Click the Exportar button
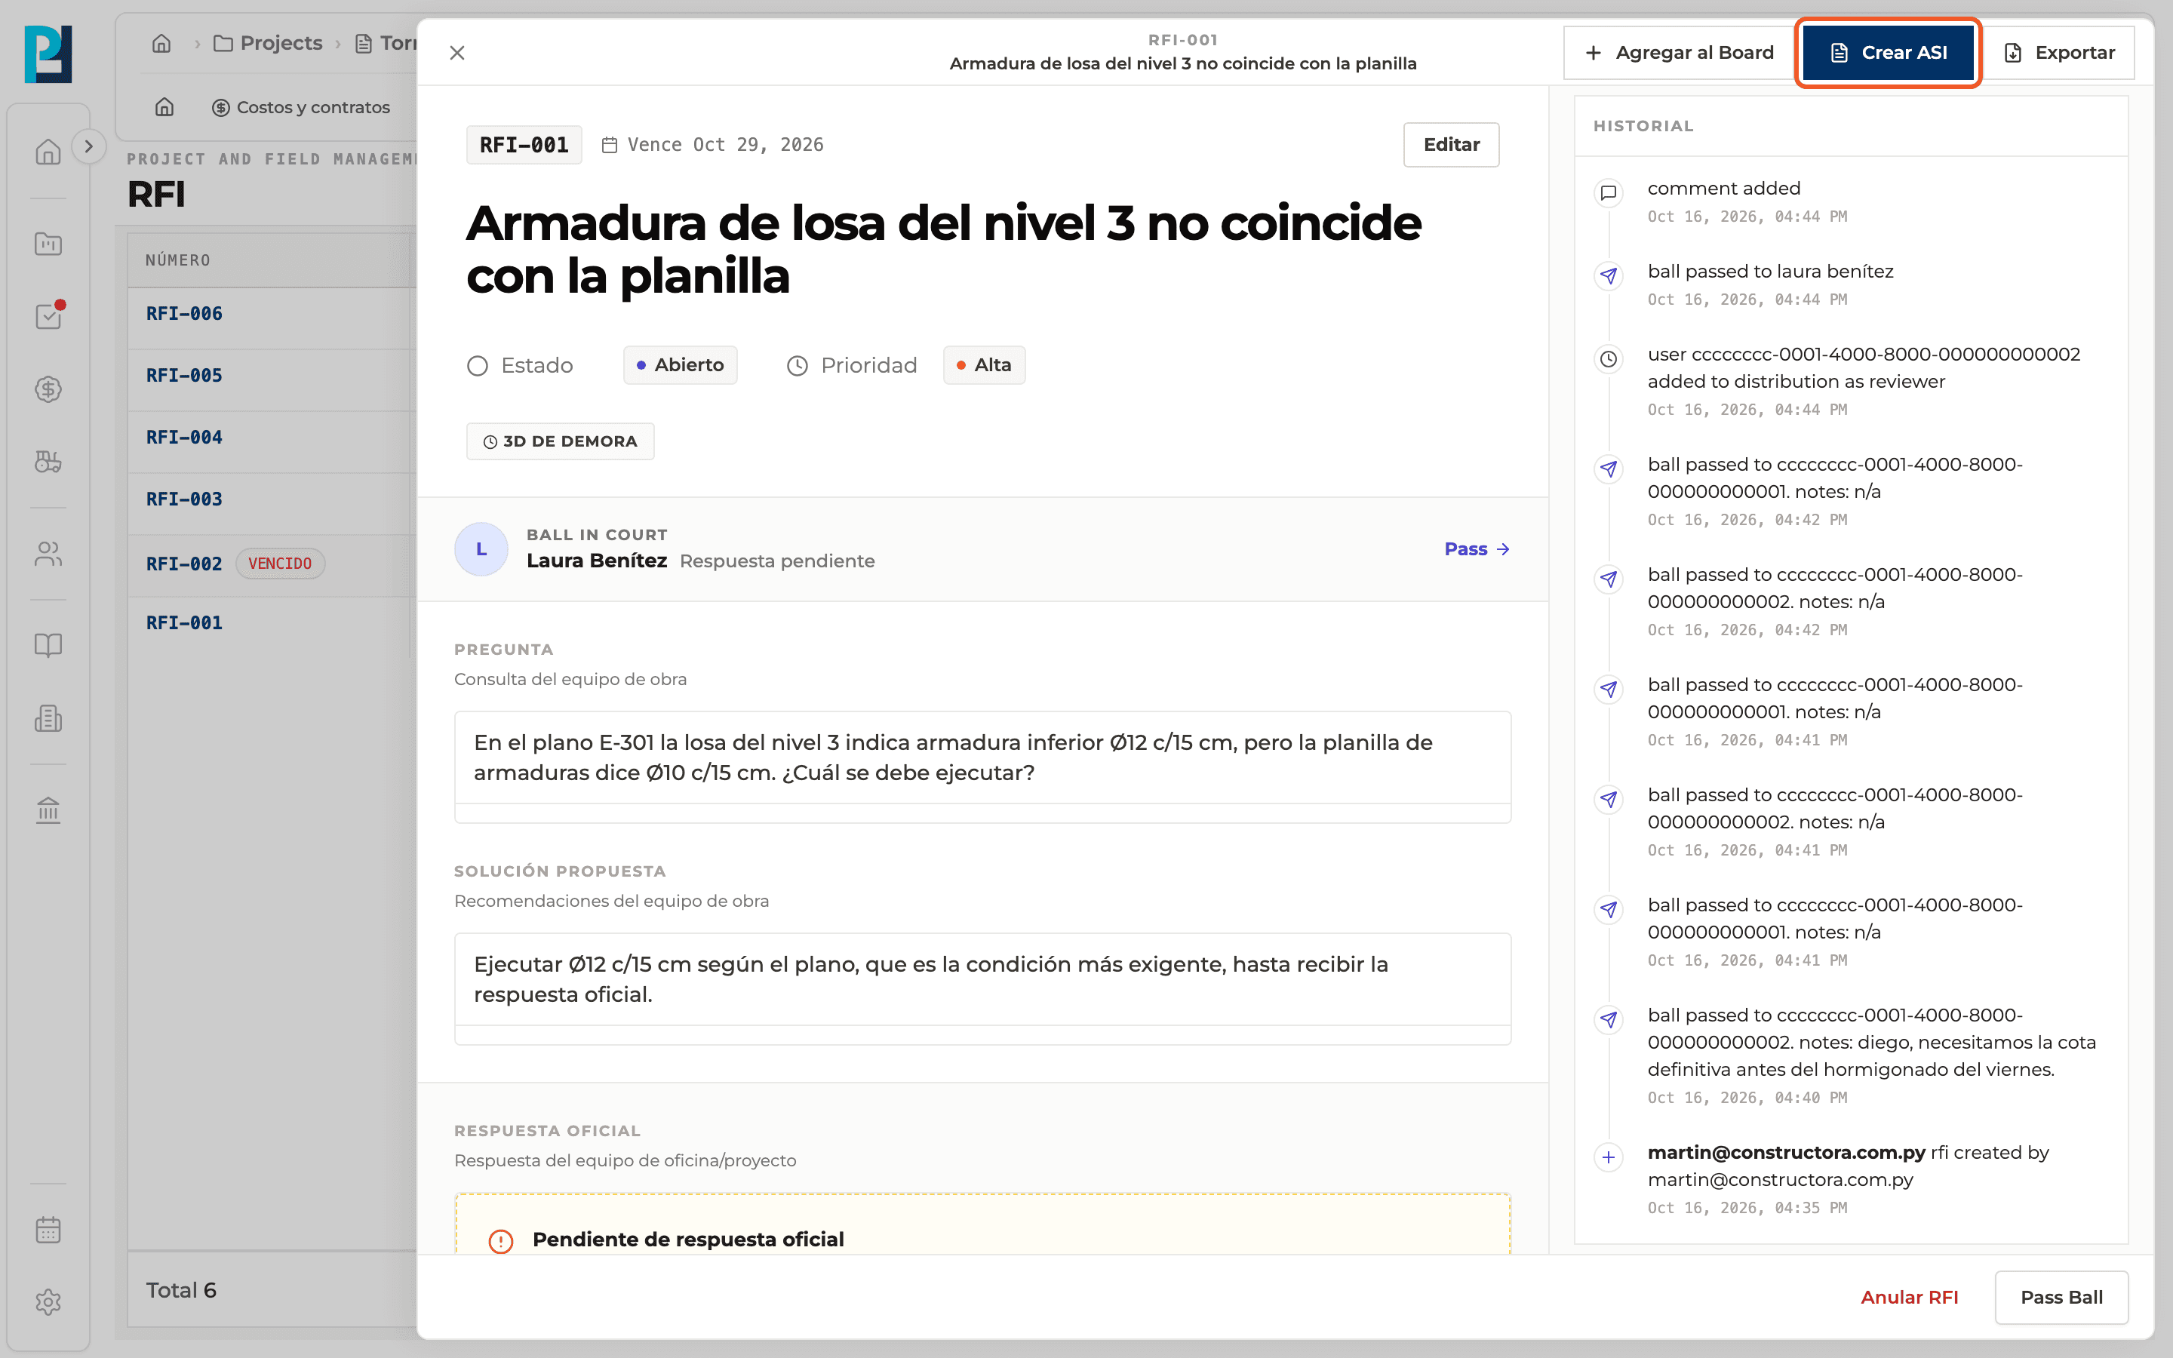The image size is (2173, 1358). coord(2059,53)
